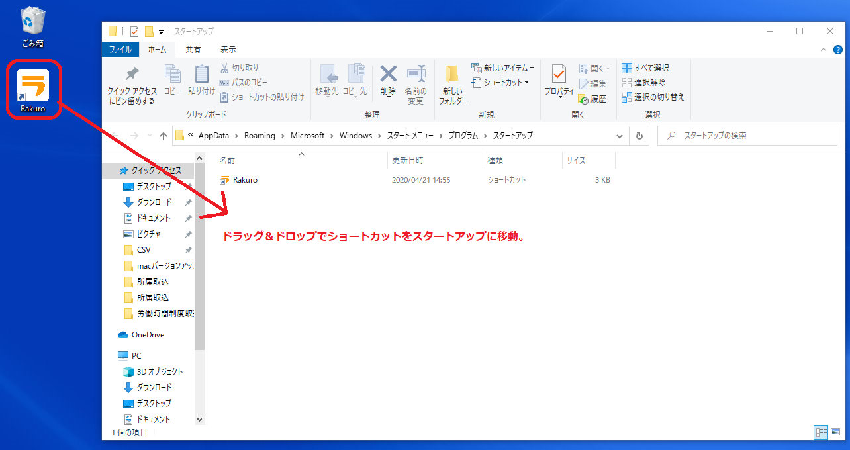Image resolution: width=850 pixels, height=450 pixels.
Task: Click スタート メニュー in the address breadcrumb
Action: [x=409, y=136]
